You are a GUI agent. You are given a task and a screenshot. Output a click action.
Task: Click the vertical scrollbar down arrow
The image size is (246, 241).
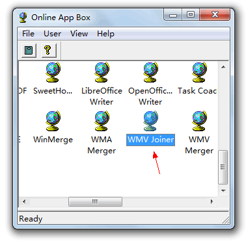click(223, 191)
